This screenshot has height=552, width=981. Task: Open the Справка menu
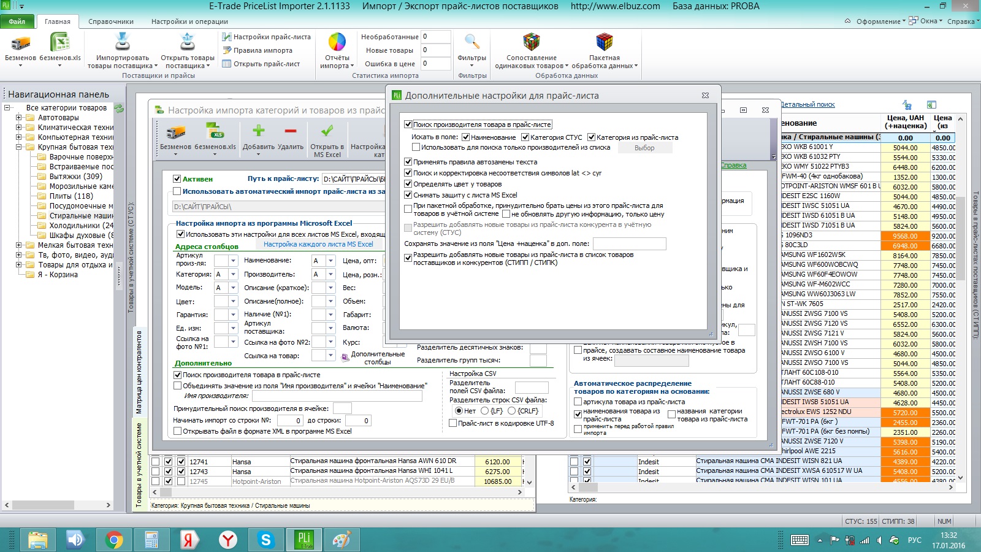click(x=963, y=21)
